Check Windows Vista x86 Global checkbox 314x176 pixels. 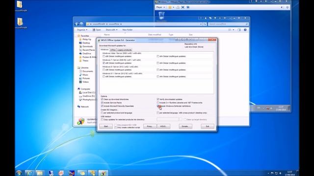[x=104, y=56]
